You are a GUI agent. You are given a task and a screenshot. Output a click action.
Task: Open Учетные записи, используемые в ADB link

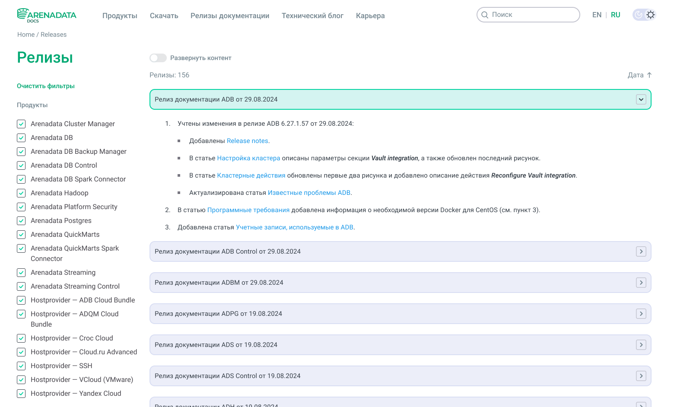click(295, 227)
